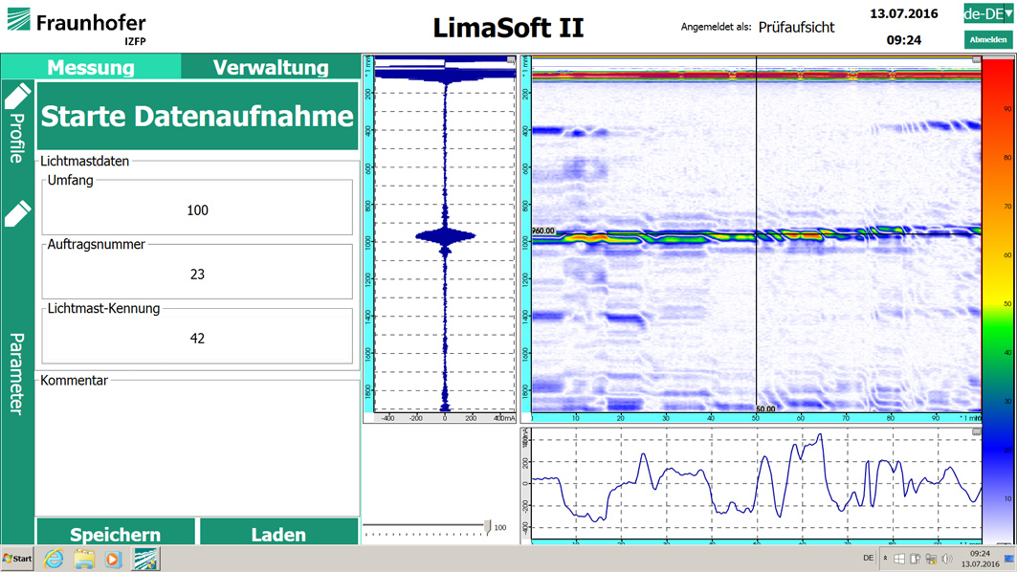Switch to the Messung tab
This screenshot has height=572, width=1017.
tap(91, 67)
